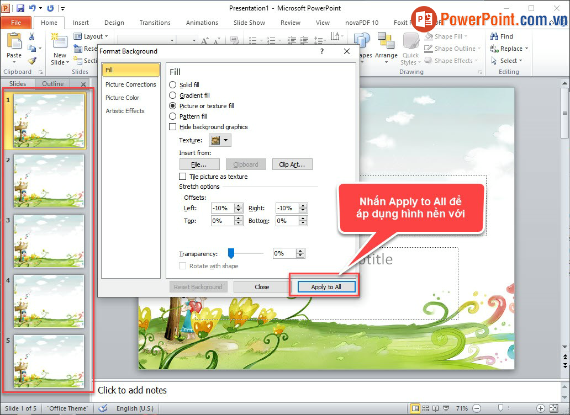
Task: Switch to the Transitions ribbon tab
Action: click(x=155, y=23)
